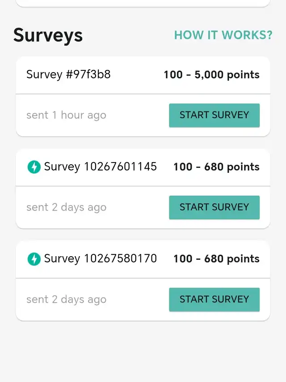Tap the points range of Survey 10267580170
This screenshot has width=286, height=382.
pyautogui.click(x=216, y=259)
